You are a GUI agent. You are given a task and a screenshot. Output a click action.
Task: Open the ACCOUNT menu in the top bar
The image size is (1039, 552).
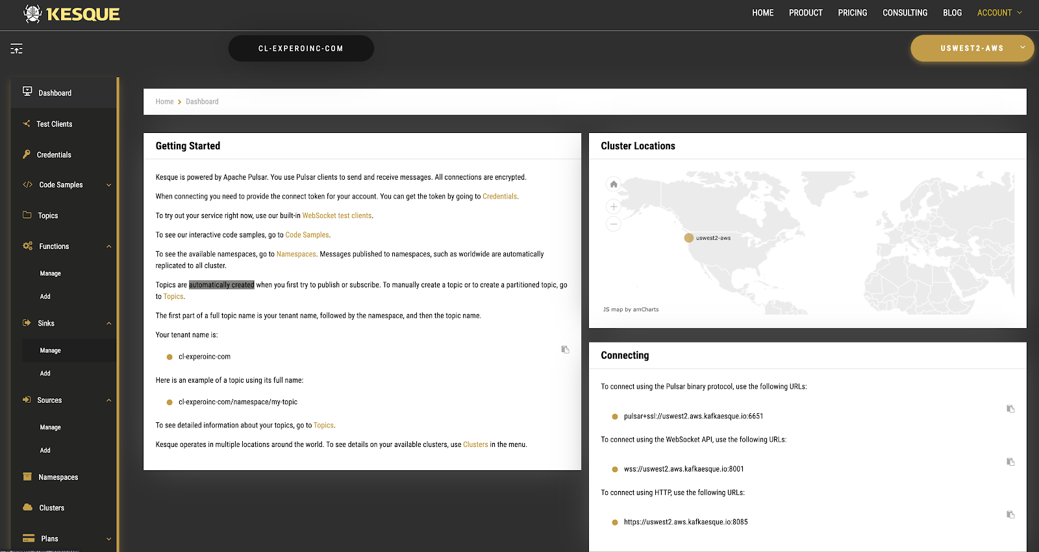[999, 13]
